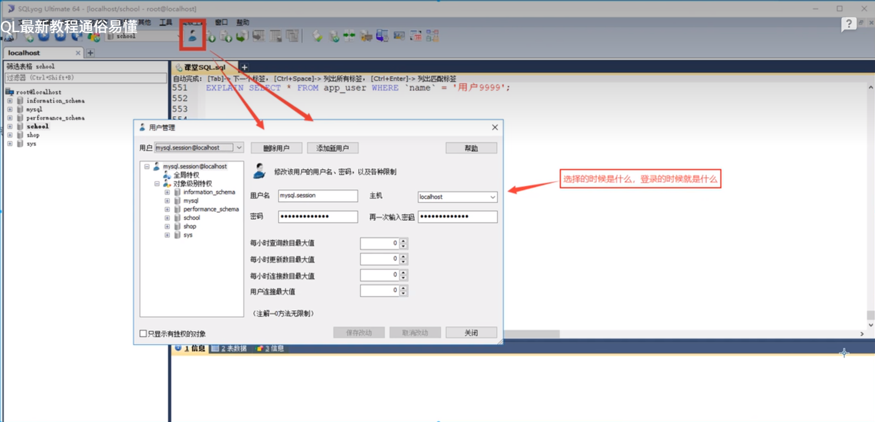Screen dimensions: 875x422
Task: Open the 帮助 menu in menu bar
Action: [x=243, y=22]
